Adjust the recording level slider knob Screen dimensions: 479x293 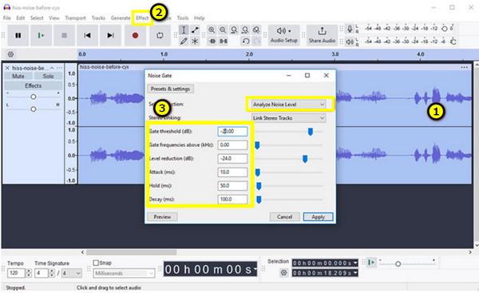coord(445,29)
